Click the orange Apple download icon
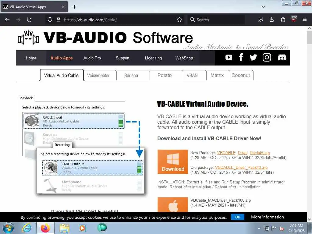 (173, 204)
